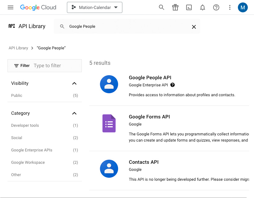Open the help question mark menu
Image resolution: width=254 pixels, height=198 pixels.
point(216,7)
